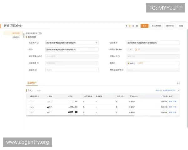
Task: Open info icon on 关联联系人 column header
Action: (39, 96)
